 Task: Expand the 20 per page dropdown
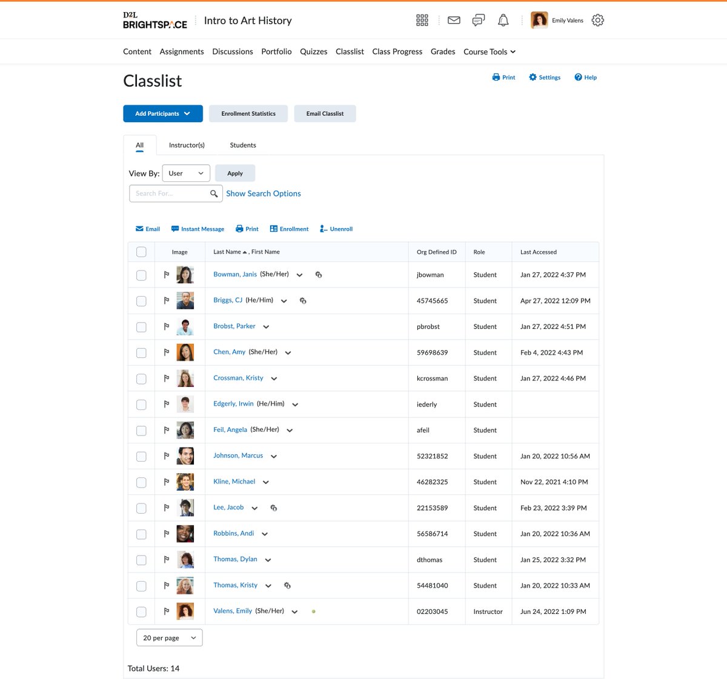coord(169,638)
